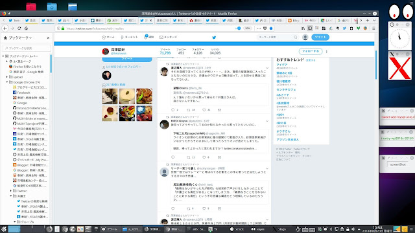Switch to xclock taskbar entry
The height and width of the screenshot is (233, 415).
point(237,229)
